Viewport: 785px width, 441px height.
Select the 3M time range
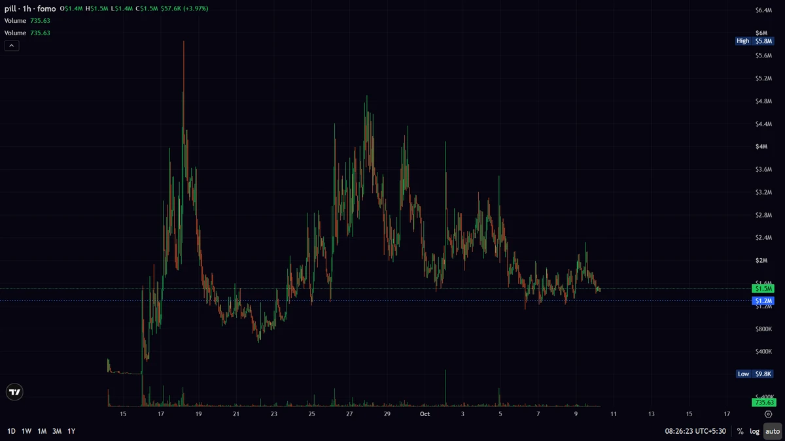[57, 431]
